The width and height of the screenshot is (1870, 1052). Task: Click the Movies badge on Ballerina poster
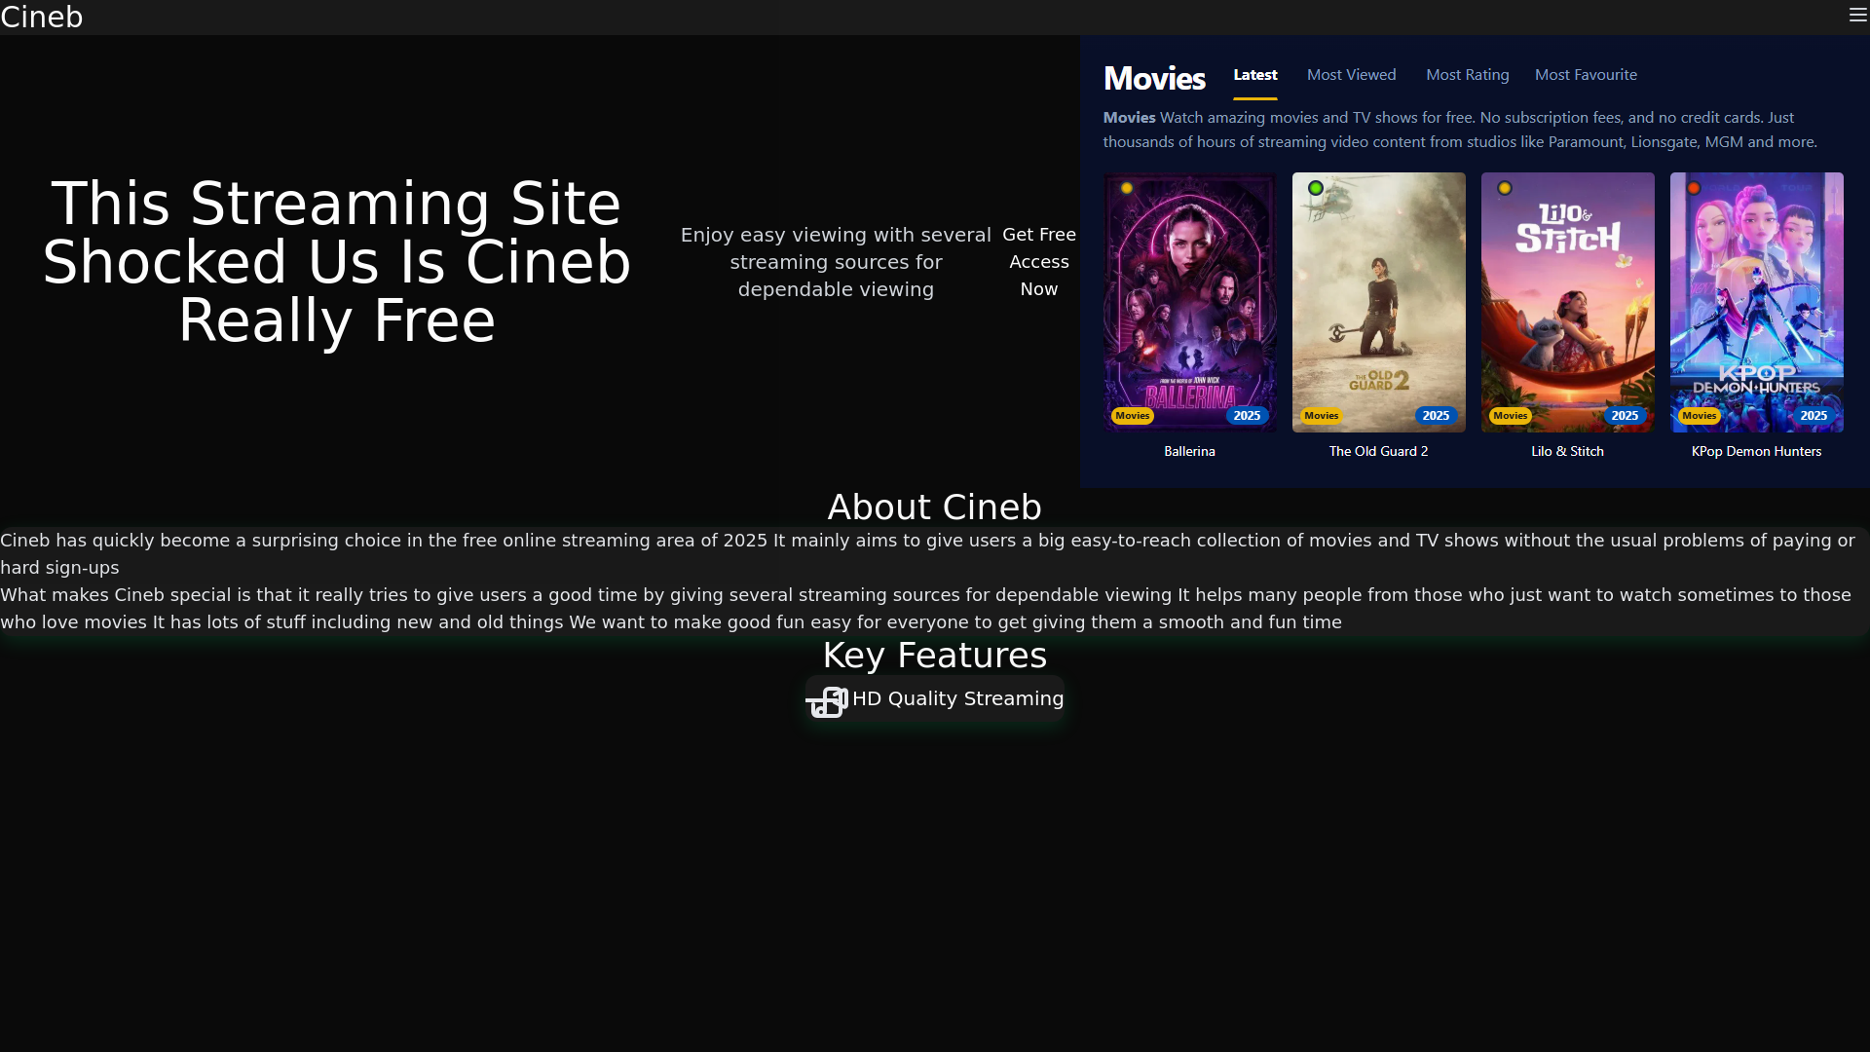click(x=1133, y=416)
